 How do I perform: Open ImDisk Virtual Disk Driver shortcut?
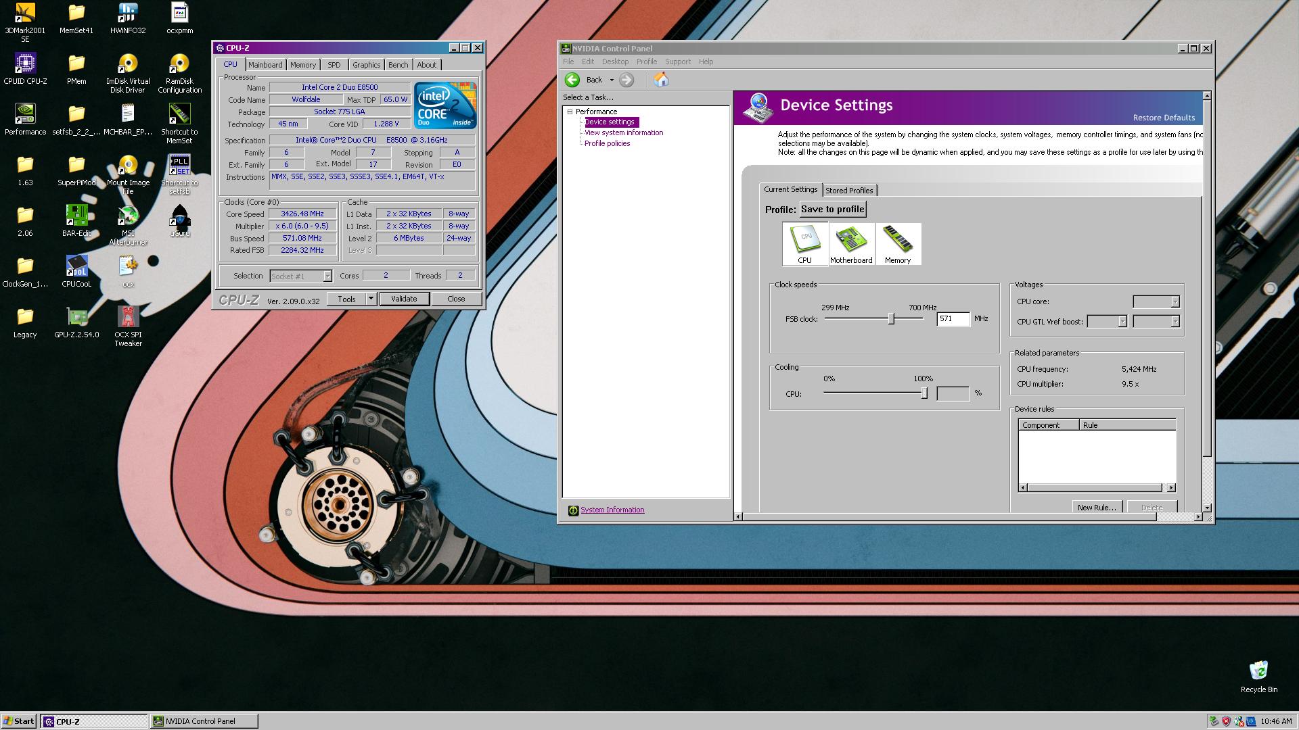128,73
